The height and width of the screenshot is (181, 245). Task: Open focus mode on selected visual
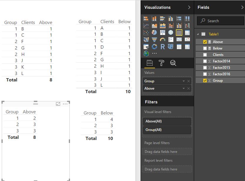click(58, 104)
